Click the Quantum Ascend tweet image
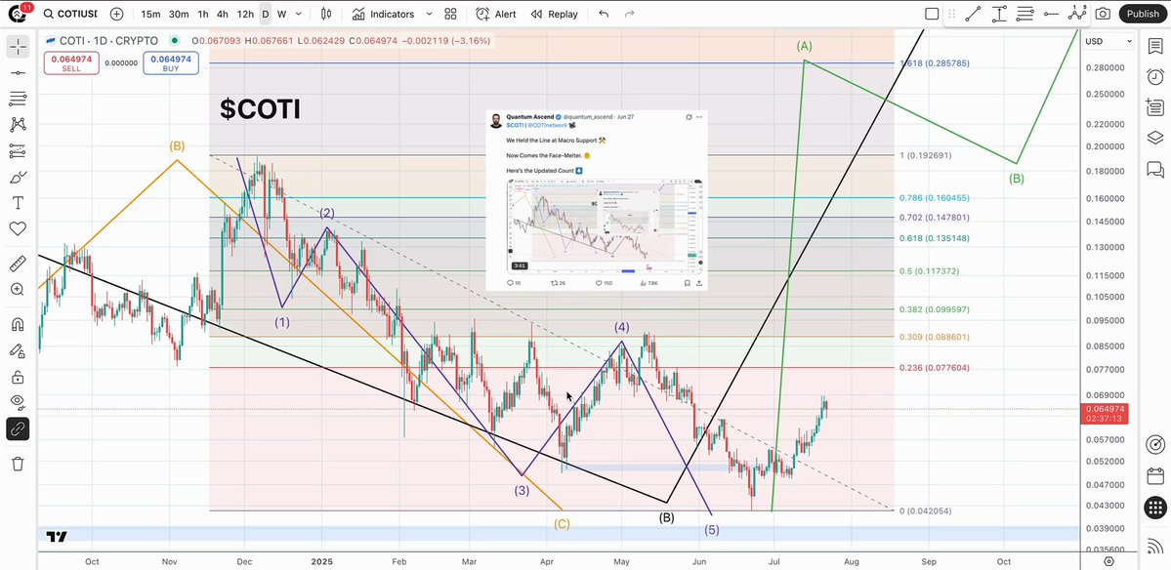 (x=605, y=226)
